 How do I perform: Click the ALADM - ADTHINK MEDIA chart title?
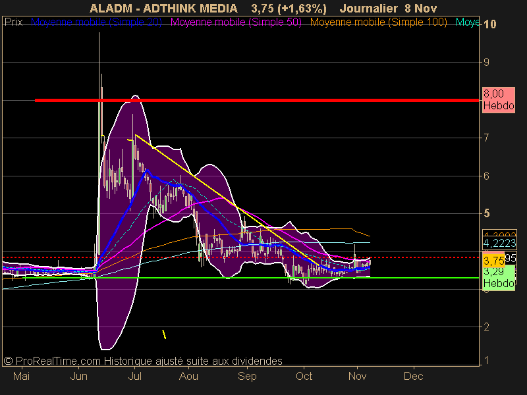coord(163,9)
